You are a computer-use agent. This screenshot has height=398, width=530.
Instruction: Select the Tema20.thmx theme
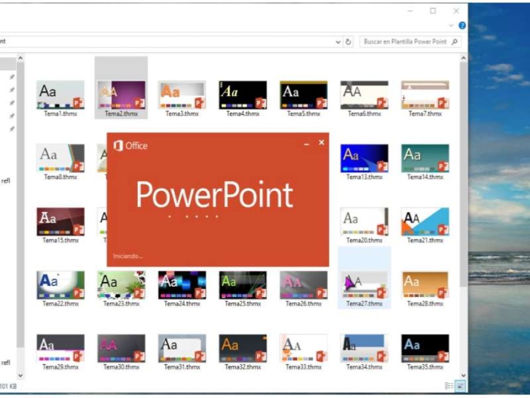pos(363,221)
